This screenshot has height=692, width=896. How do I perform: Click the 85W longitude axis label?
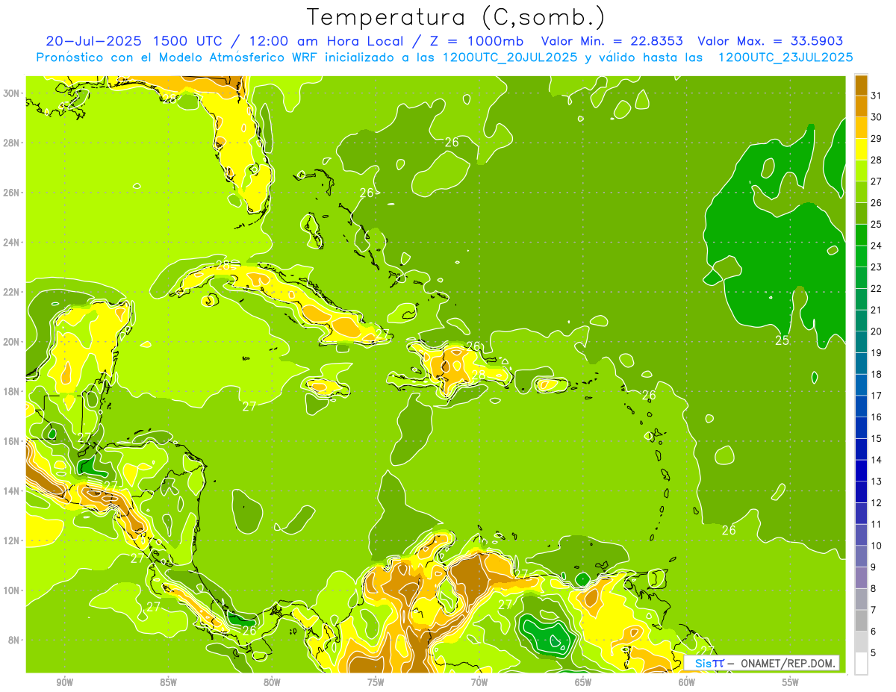169,682
